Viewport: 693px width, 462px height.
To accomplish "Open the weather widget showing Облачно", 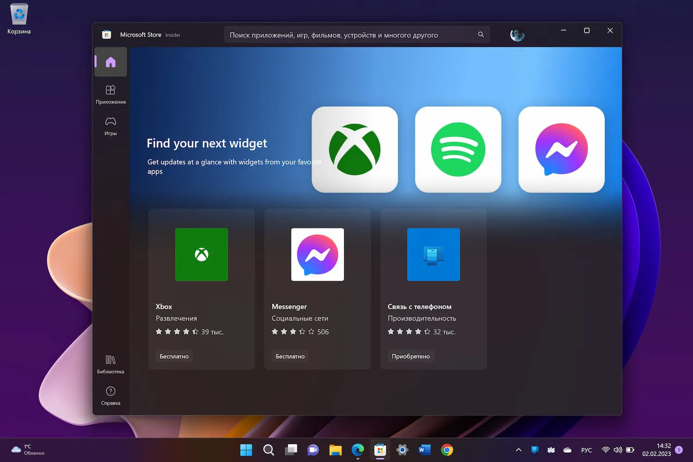I will click(x=28, y=450).
